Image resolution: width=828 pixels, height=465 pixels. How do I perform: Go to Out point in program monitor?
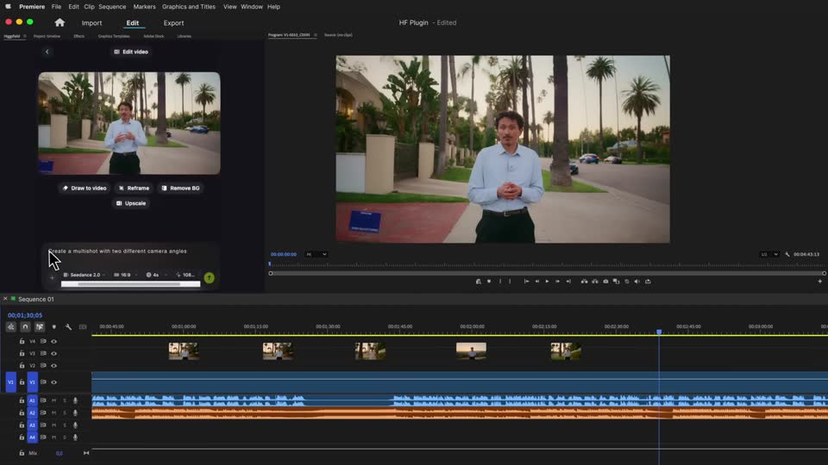pyautogui.click(x=568, y=282)
